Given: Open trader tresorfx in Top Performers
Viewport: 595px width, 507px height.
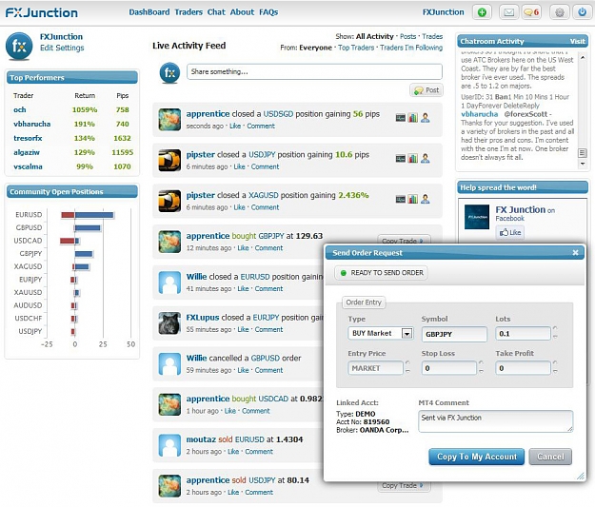Looking at the screenshot, I should coord(28,138).
